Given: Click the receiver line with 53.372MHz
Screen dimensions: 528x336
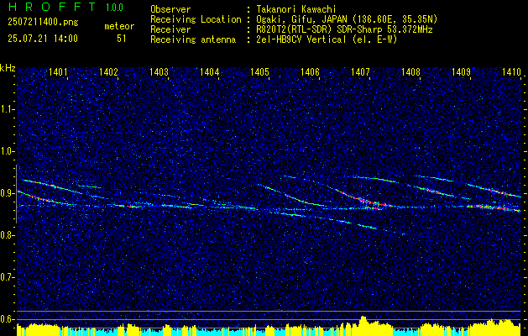Looking at the screenshot, I should tap(344, 29).
